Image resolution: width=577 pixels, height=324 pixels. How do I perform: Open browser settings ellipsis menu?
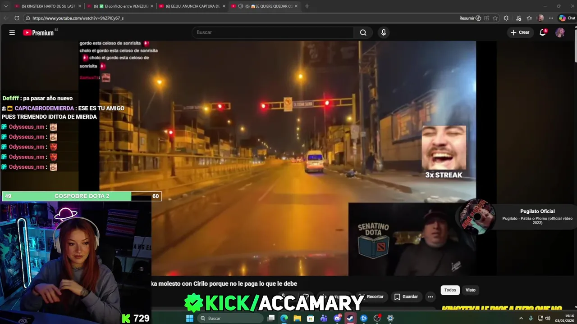point(551,18)
